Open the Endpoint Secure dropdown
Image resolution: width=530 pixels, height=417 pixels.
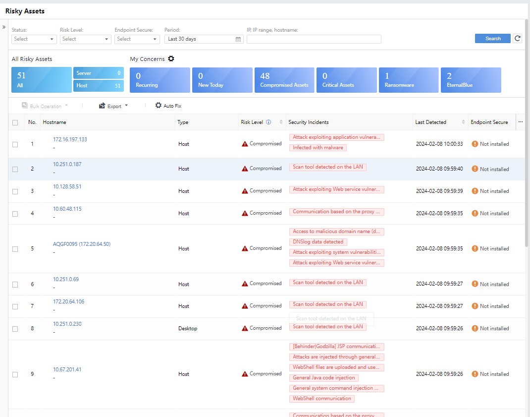click(x=137, y=39)
